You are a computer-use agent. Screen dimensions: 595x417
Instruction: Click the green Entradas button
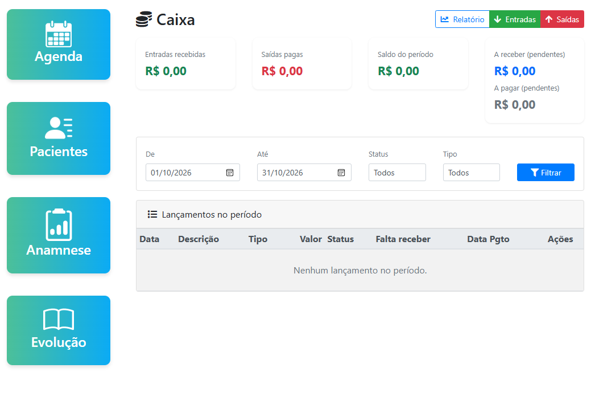515,19
